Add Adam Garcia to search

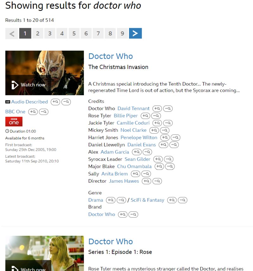pos(137,152)
